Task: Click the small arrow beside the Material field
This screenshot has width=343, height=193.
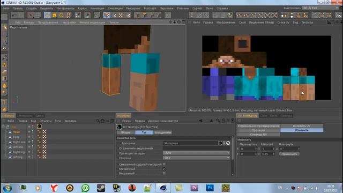Action: point(224,143)
